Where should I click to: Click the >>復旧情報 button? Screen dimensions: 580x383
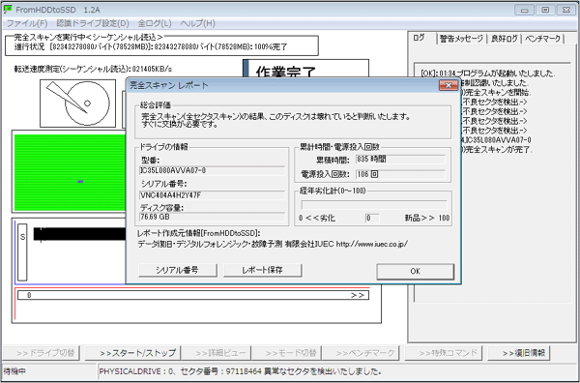(x=518, y=353)
